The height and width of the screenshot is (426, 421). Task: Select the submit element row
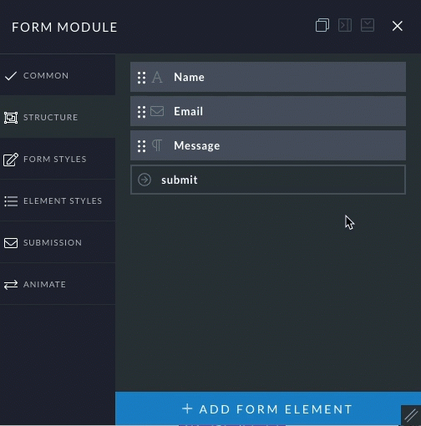(268, 180)
